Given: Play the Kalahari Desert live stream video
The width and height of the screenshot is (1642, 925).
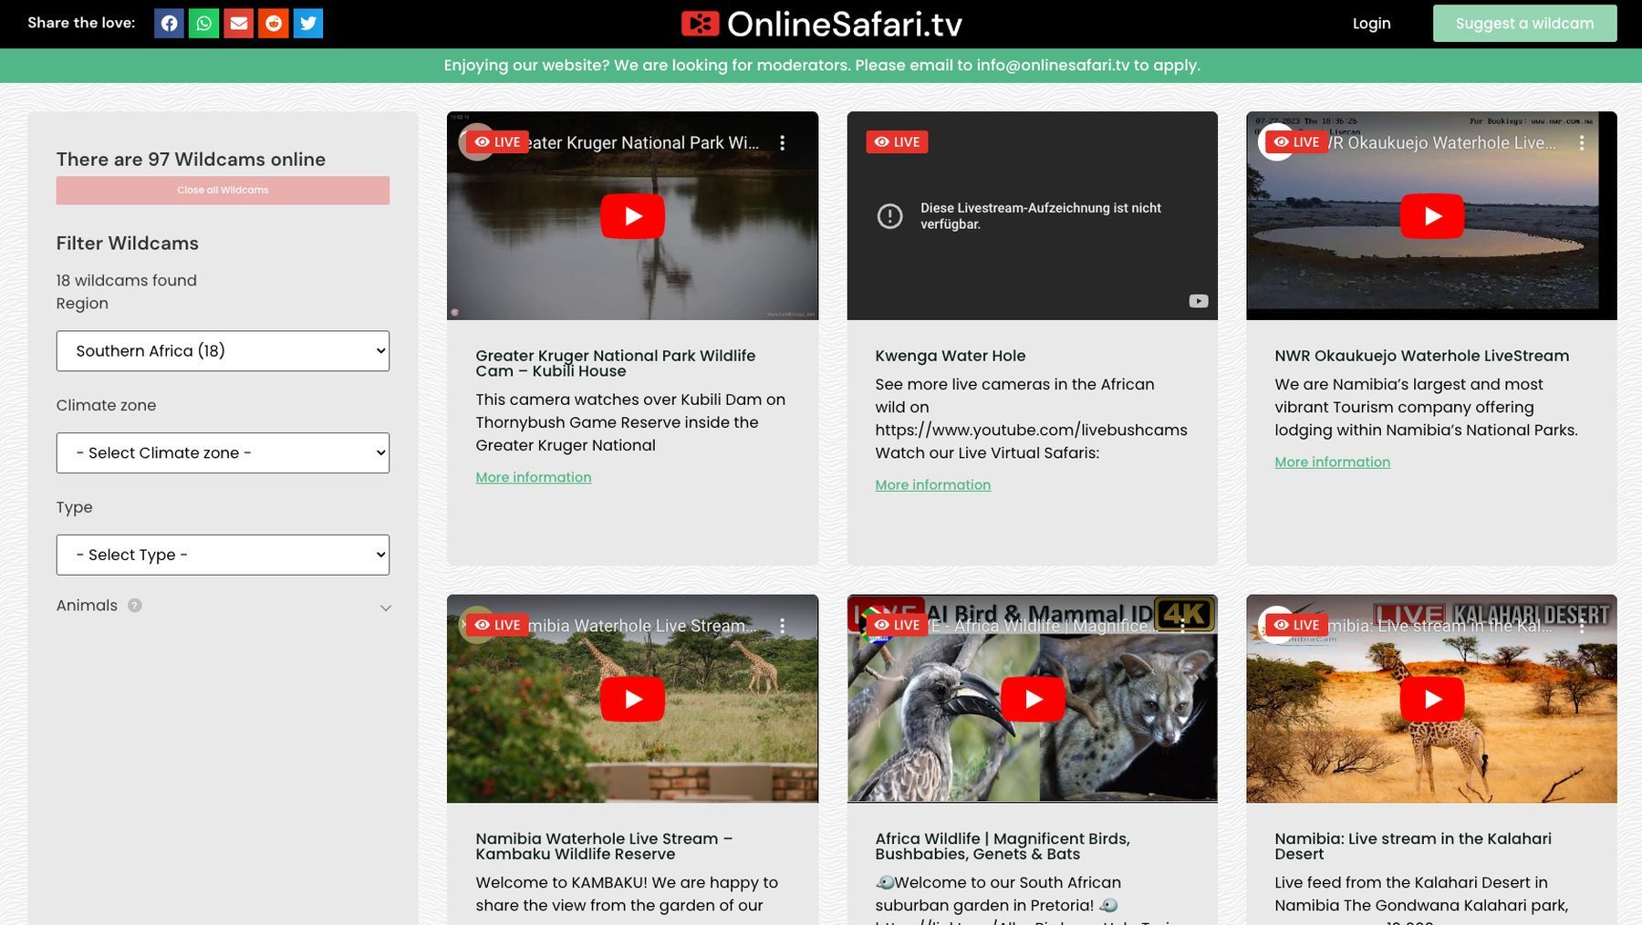Looking at the screenshot, I should (x=1431, y=700).
